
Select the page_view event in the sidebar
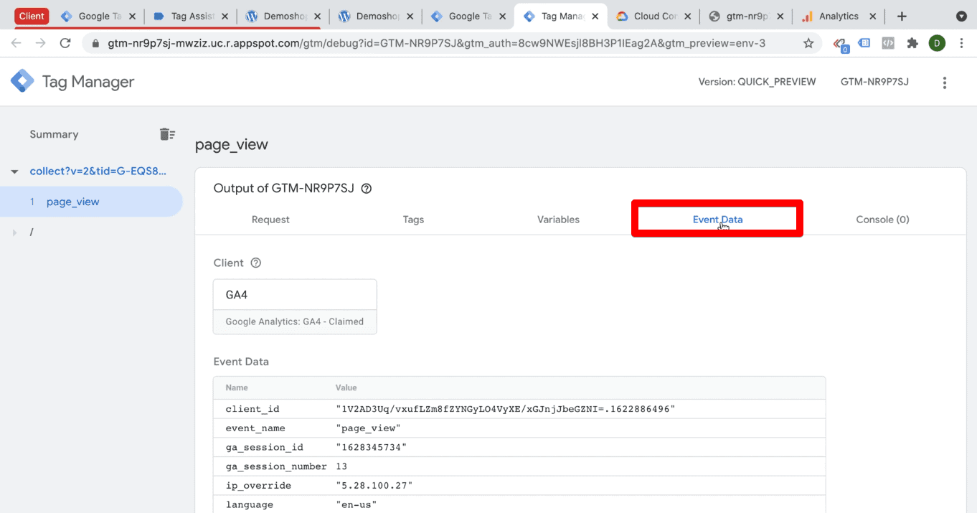click(72, 202)
